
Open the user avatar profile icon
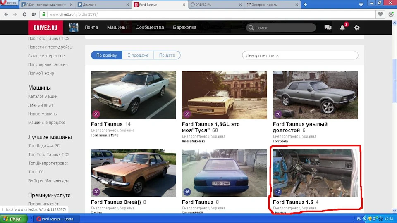74,28
